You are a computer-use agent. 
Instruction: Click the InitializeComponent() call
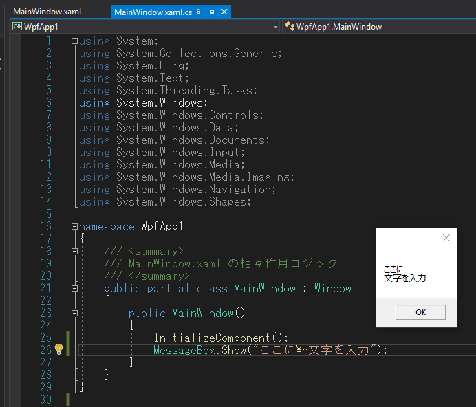221,338
